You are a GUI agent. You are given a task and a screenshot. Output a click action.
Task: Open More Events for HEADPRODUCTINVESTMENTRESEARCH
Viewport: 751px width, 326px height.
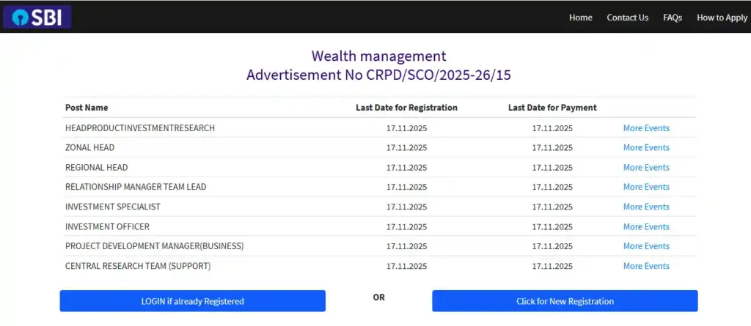click(x=645, y=128)
